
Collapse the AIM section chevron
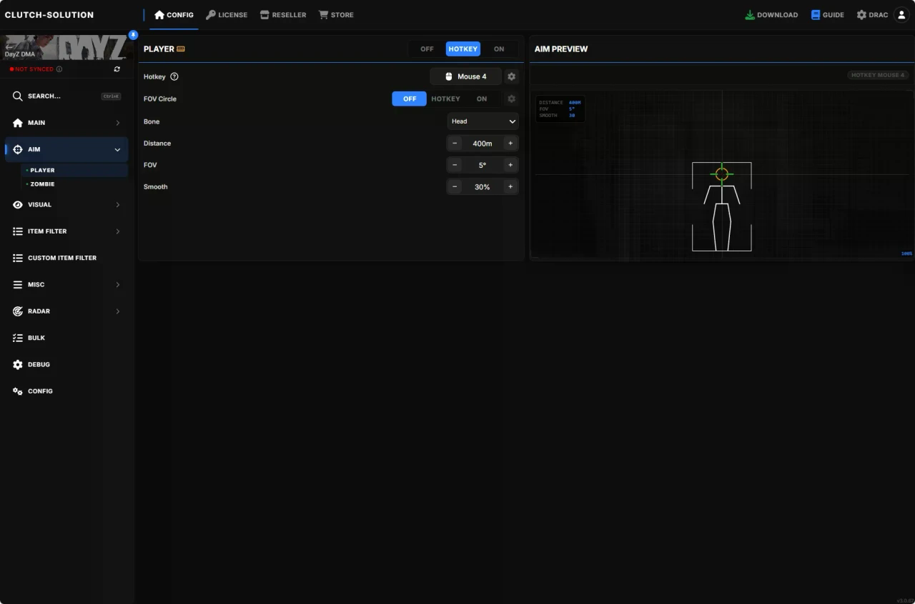tap(117, 149)
